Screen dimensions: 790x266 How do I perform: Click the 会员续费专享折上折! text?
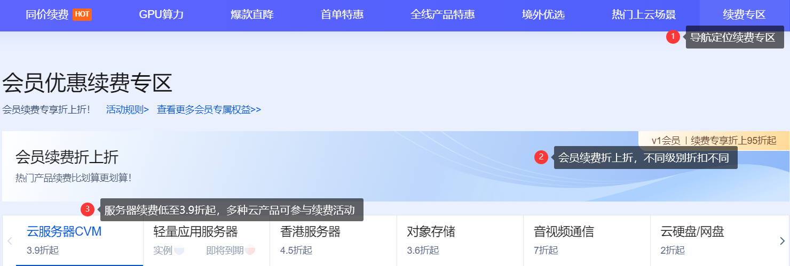pyautogui.click(x=46, y=109)
